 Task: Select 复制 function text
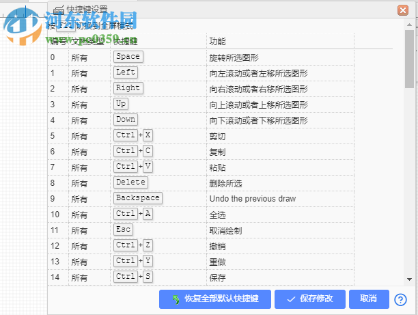(217, 152)
